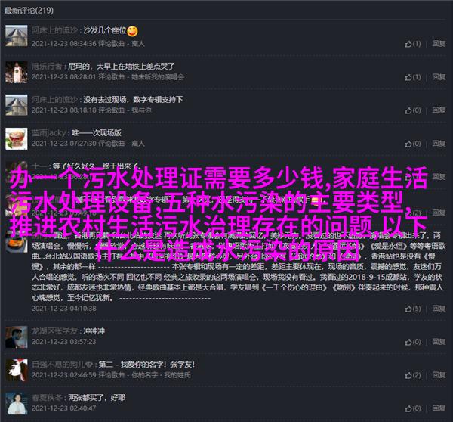Like the long comment dated 04:10:38
This screenshot has height=422, width=453.
412,309
